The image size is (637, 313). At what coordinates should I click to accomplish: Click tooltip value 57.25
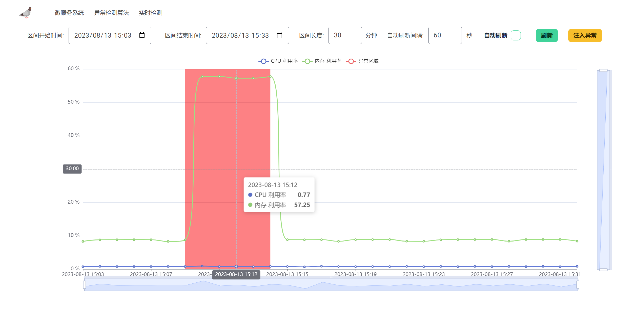(302, 205)
